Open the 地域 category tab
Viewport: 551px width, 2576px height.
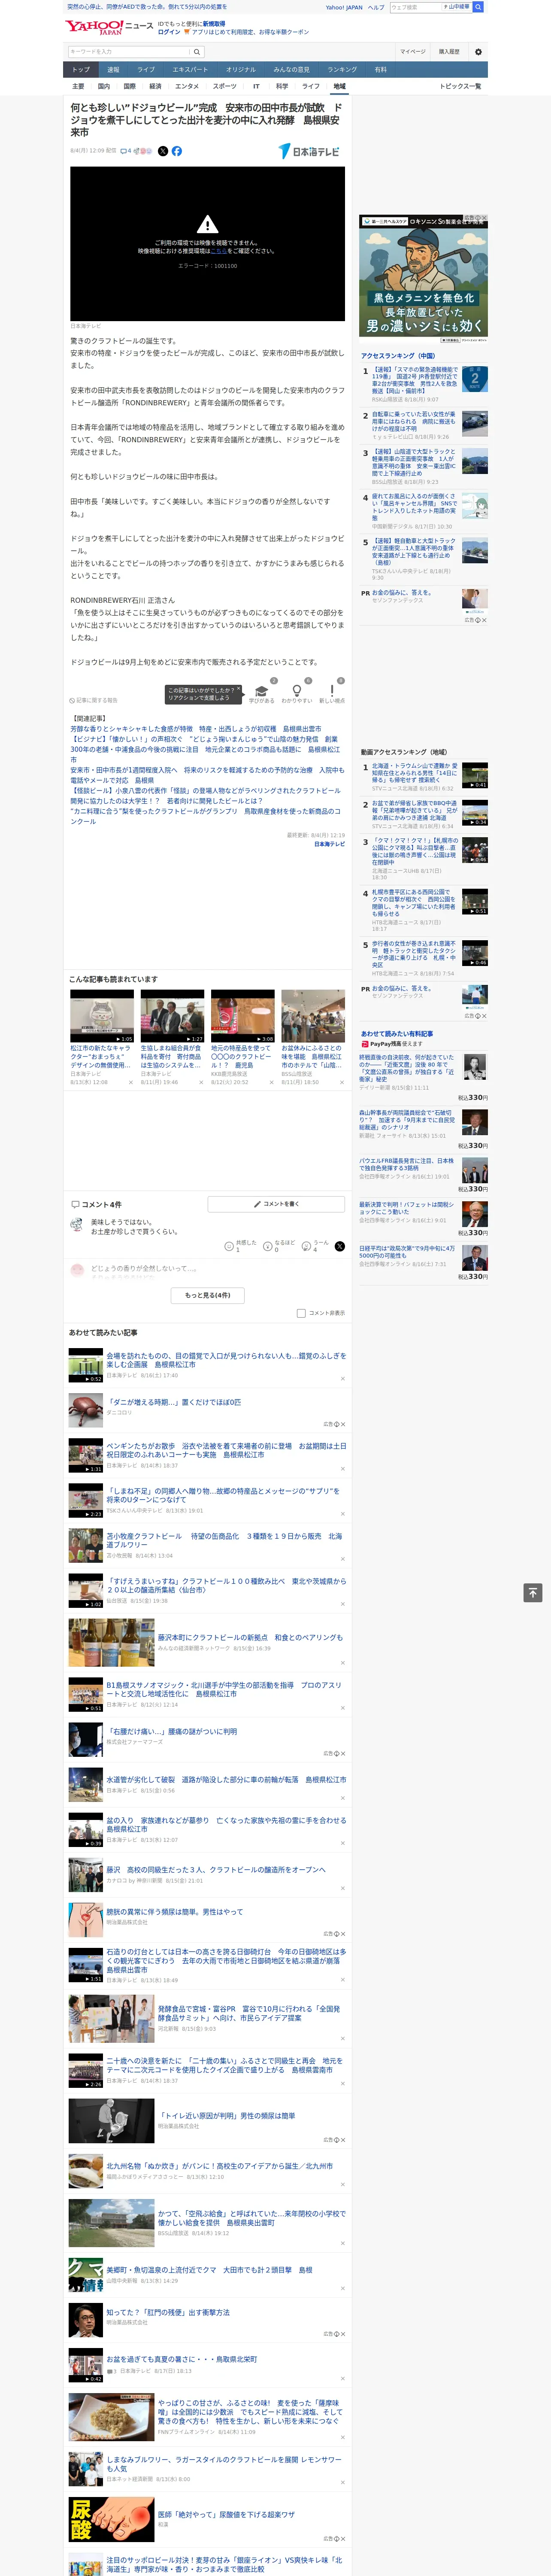pos(339,86)
